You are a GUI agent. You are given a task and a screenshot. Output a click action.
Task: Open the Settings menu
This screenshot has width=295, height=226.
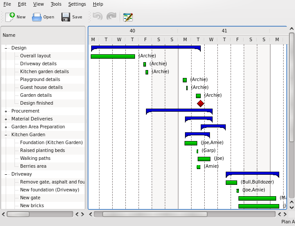(x=77, y=4)
